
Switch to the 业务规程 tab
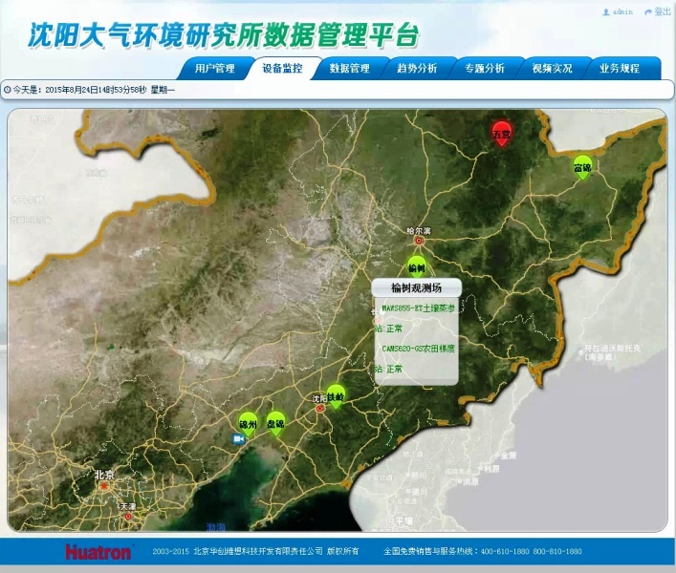(619, 69)
